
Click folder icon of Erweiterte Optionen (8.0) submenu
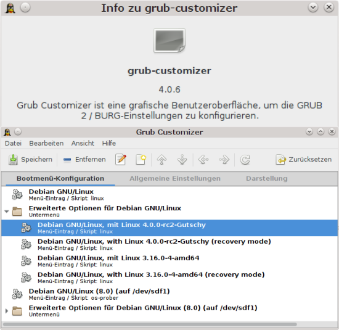(17, 311)
